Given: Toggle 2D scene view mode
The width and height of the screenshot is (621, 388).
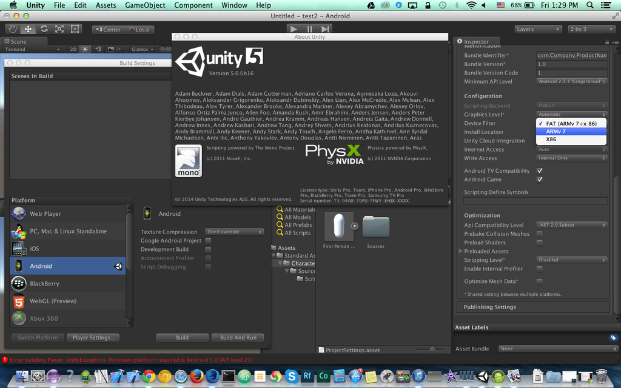Looking at the screenshot, I should click(x=73, y=49).
